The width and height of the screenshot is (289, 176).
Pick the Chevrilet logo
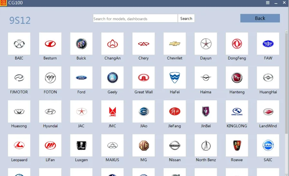tap(174, 44)
